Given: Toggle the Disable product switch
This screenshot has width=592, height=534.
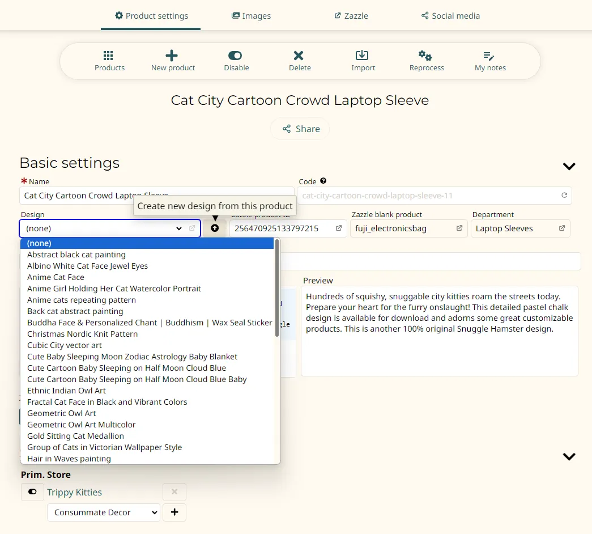Looking at the screenshot, I should tap(235, 56).
